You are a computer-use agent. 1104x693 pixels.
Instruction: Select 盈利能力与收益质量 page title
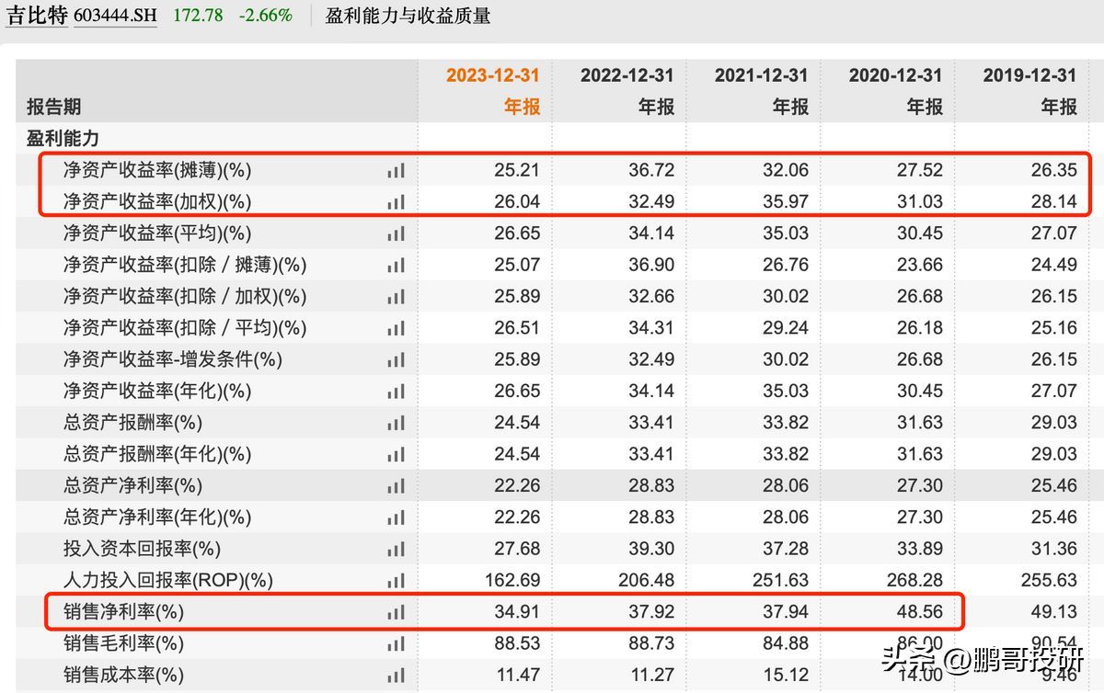pyautogui.click(x=408, y=16)
